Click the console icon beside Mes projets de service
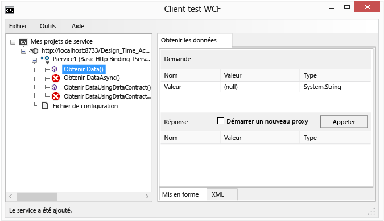This screenshot has height=221, width=384. tap(23, 42)
